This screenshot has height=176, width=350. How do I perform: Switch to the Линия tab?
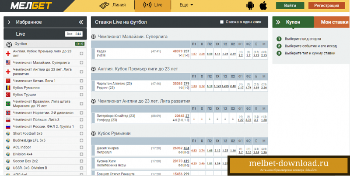[112, 5]
